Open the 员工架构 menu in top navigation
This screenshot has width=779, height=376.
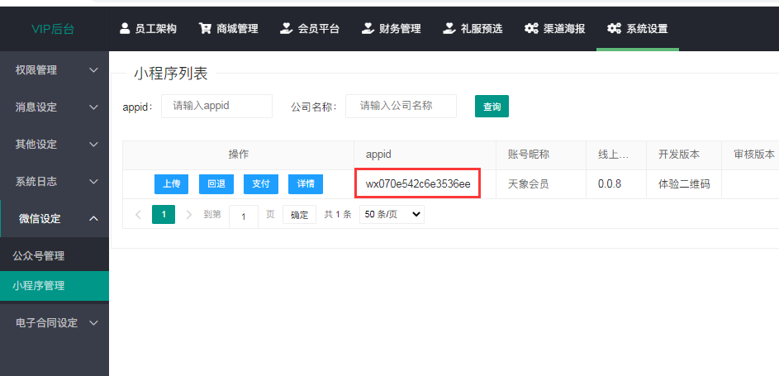coord(149,29)
